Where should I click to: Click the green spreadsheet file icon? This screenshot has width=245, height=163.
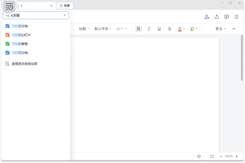7,44
